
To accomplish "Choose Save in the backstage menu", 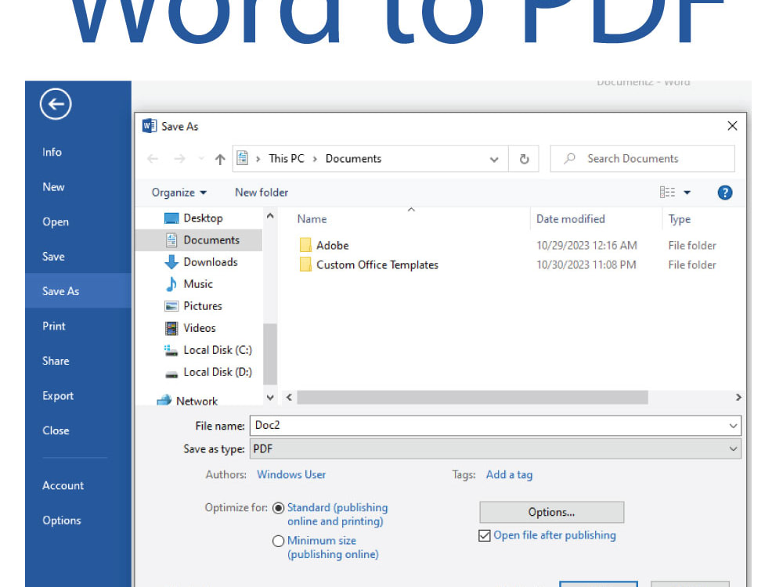I will 53,257.
